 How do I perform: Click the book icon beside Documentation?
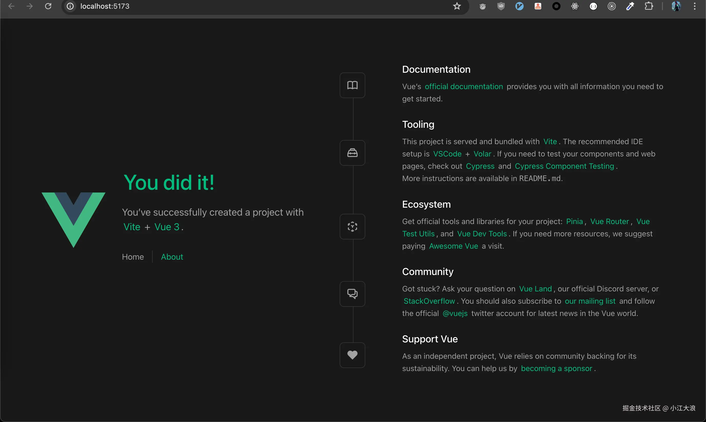[352, 85]
